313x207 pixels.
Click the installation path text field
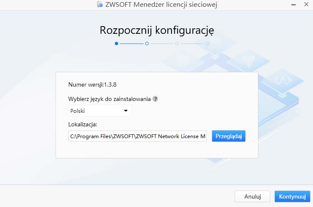coord(137,136)
